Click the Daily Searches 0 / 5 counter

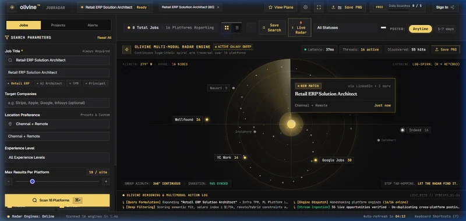point(405,6)
